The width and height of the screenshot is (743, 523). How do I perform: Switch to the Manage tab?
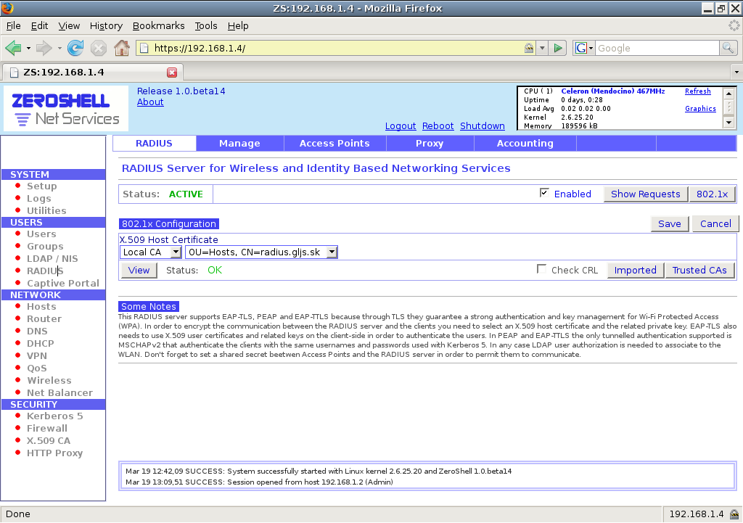[239, 144]
